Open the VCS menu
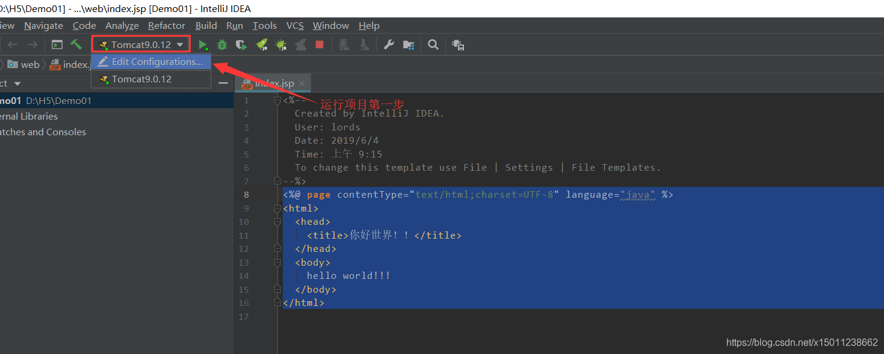 (x=295, y=25)
